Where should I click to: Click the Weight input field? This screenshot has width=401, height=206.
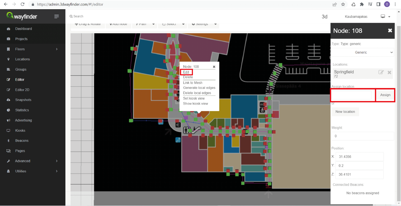(362, 136)
